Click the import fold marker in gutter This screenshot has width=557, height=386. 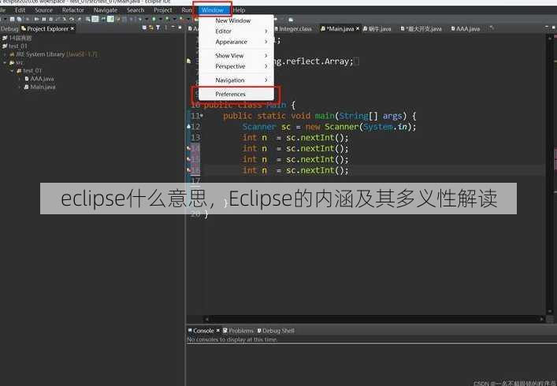189,61
